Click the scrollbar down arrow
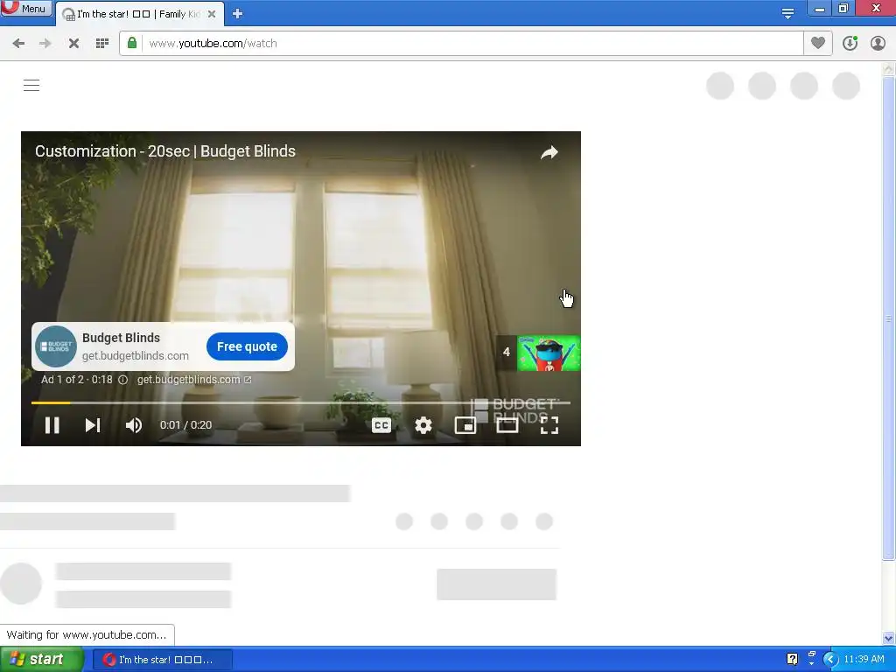This screenshot has height=672, width=896. (888, 638)
